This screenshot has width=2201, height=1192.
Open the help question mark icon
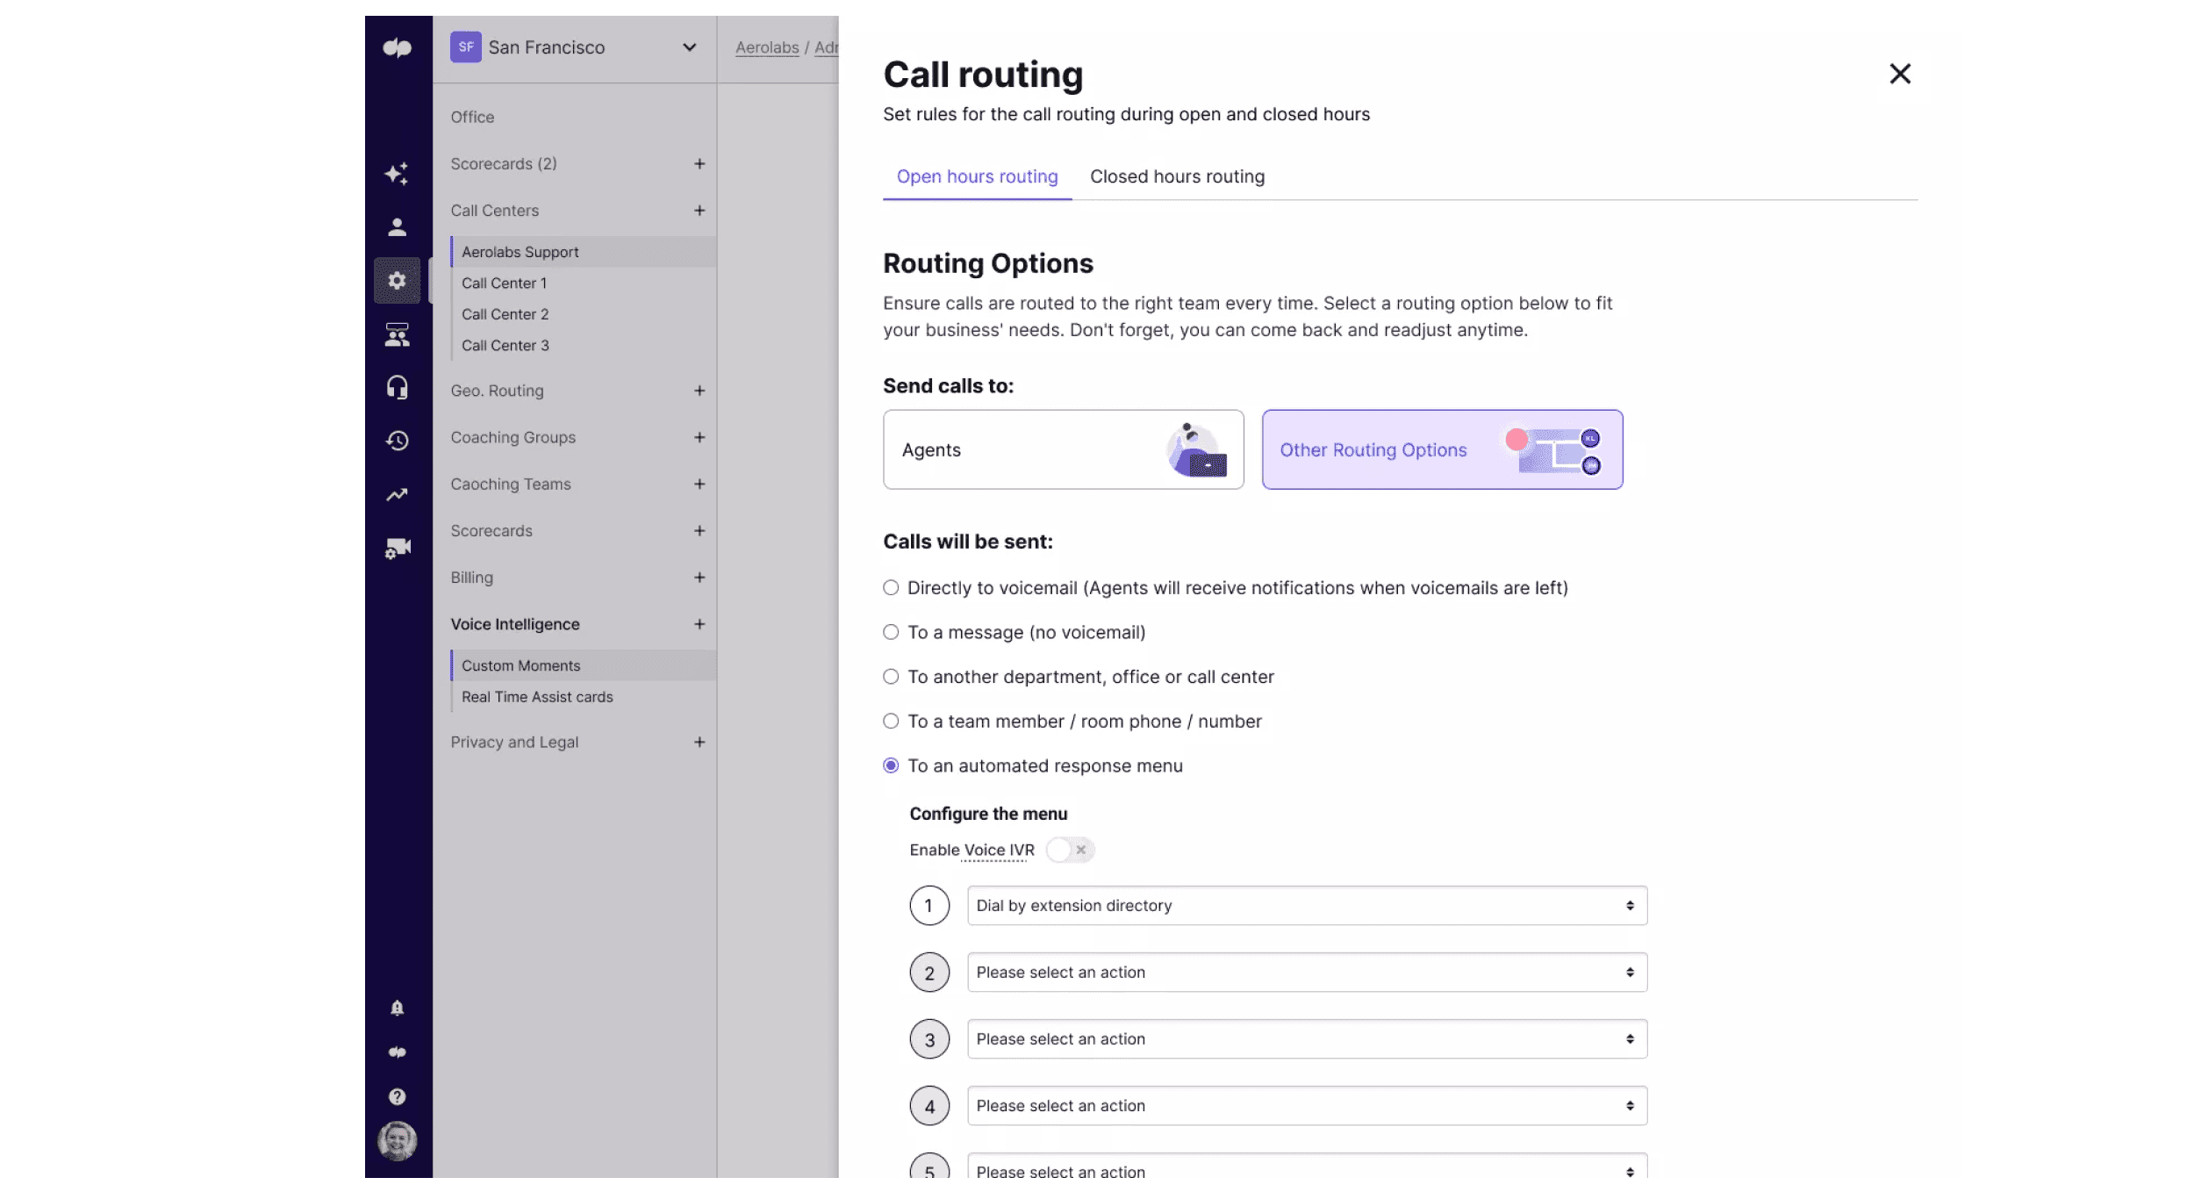pos(397,1096)
